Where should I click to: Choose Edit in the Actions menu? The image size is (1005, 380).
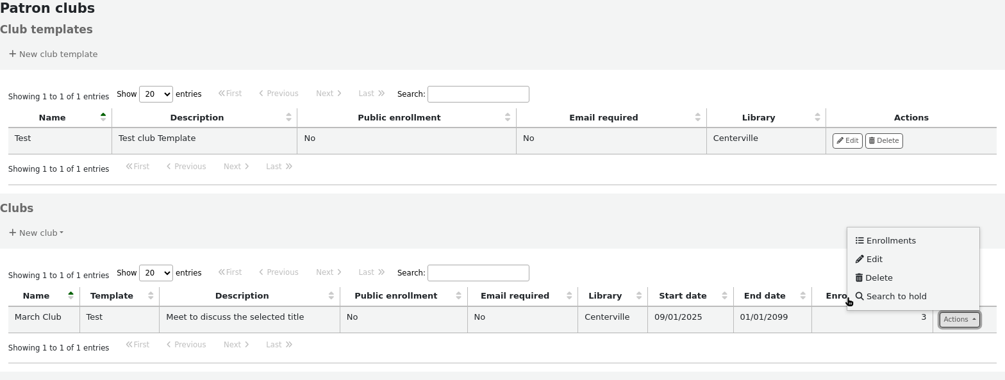coord(874,260)
